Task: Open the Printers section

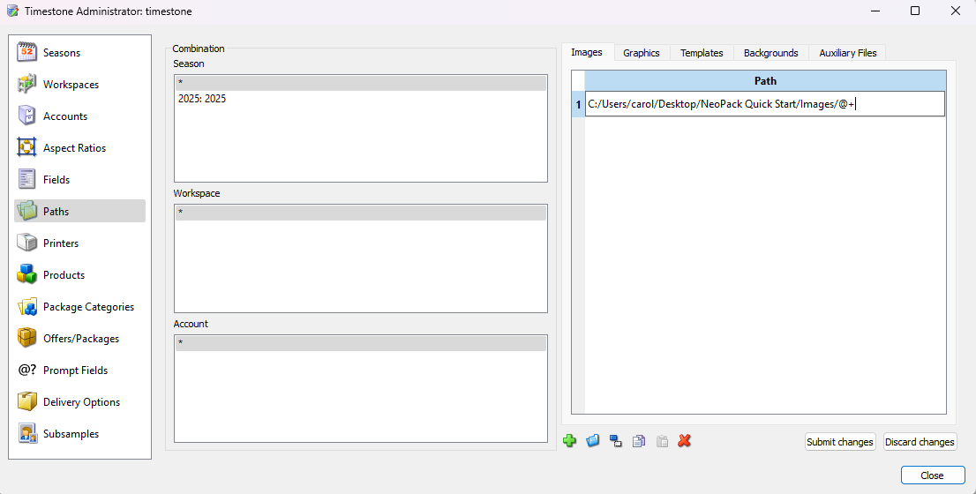Action: click(61, 243)
